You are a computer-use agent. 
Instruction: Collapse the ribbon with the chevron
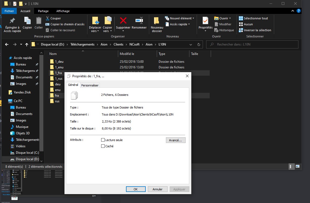(293, 11)
